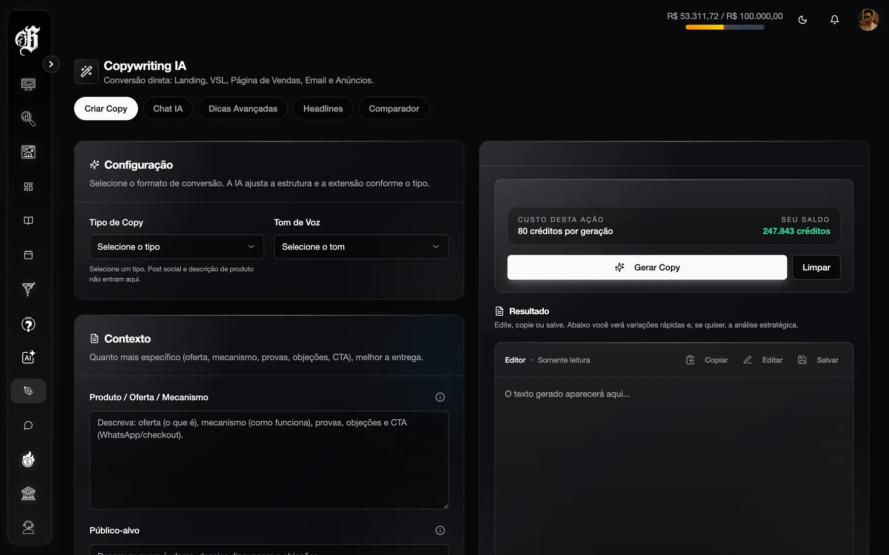This screenshot has height=555, width=889.
Task: Switch to the Chat IA tab
Action: pyautogui.click(x=167, y=109)
